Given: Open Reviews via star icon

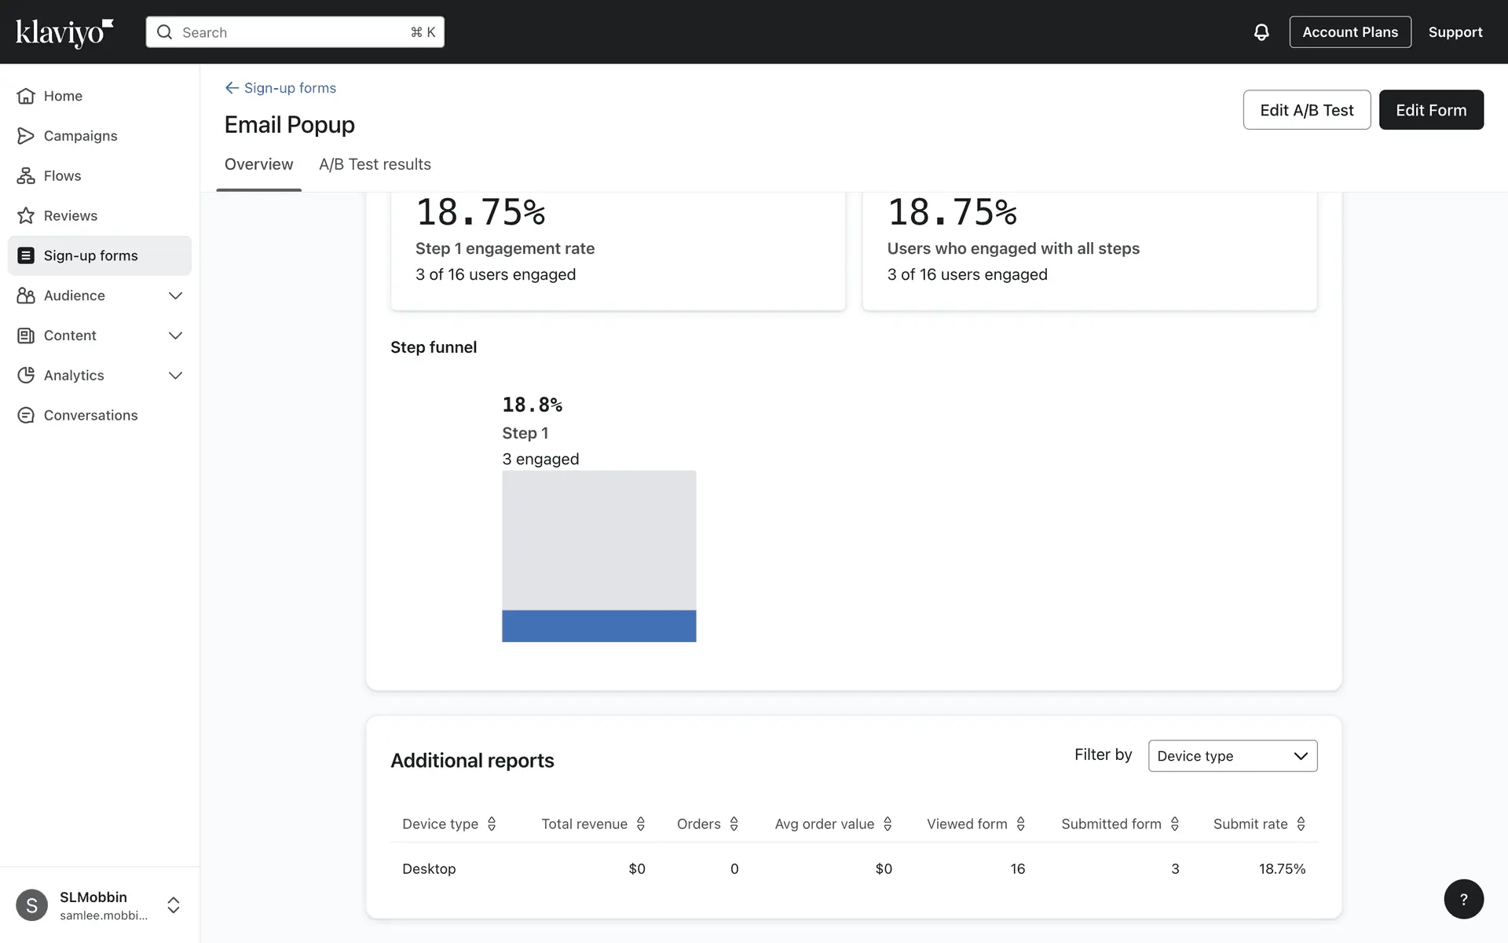Looking at the screenshot, I should pos(26,216).
